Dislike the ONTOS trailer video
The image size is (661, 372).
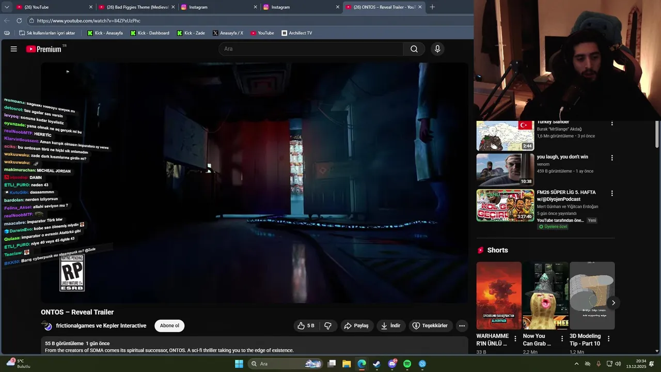pos(328,326)
